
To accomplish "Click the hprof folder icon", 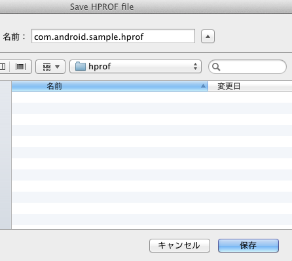I will point(81,67).
